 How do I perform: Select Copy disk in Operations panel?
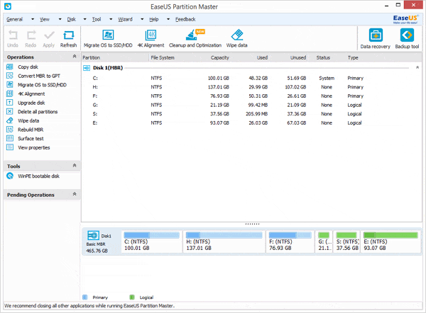[x=28, y=67]
